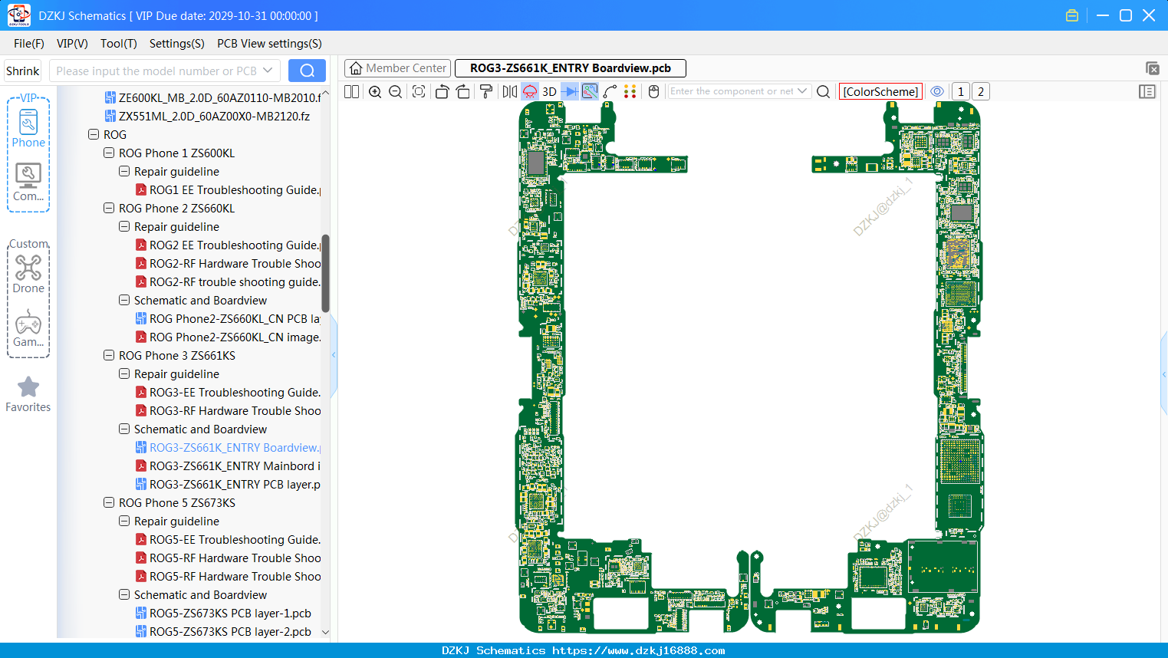Switch to board layer 2

pyautogui.click(x=981, y=91)
